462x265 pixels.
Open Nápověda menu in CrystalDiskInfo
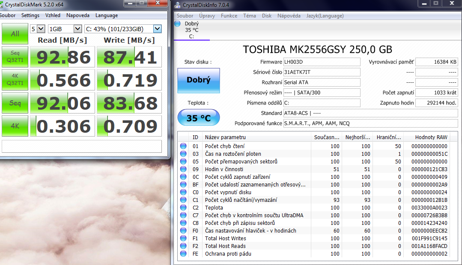coord(289,16)
